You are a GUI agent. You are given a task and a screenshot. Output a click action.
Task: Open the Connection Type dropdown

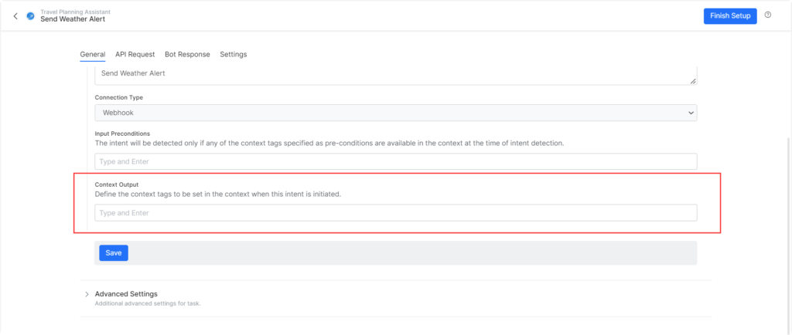[x=395, y=113]
